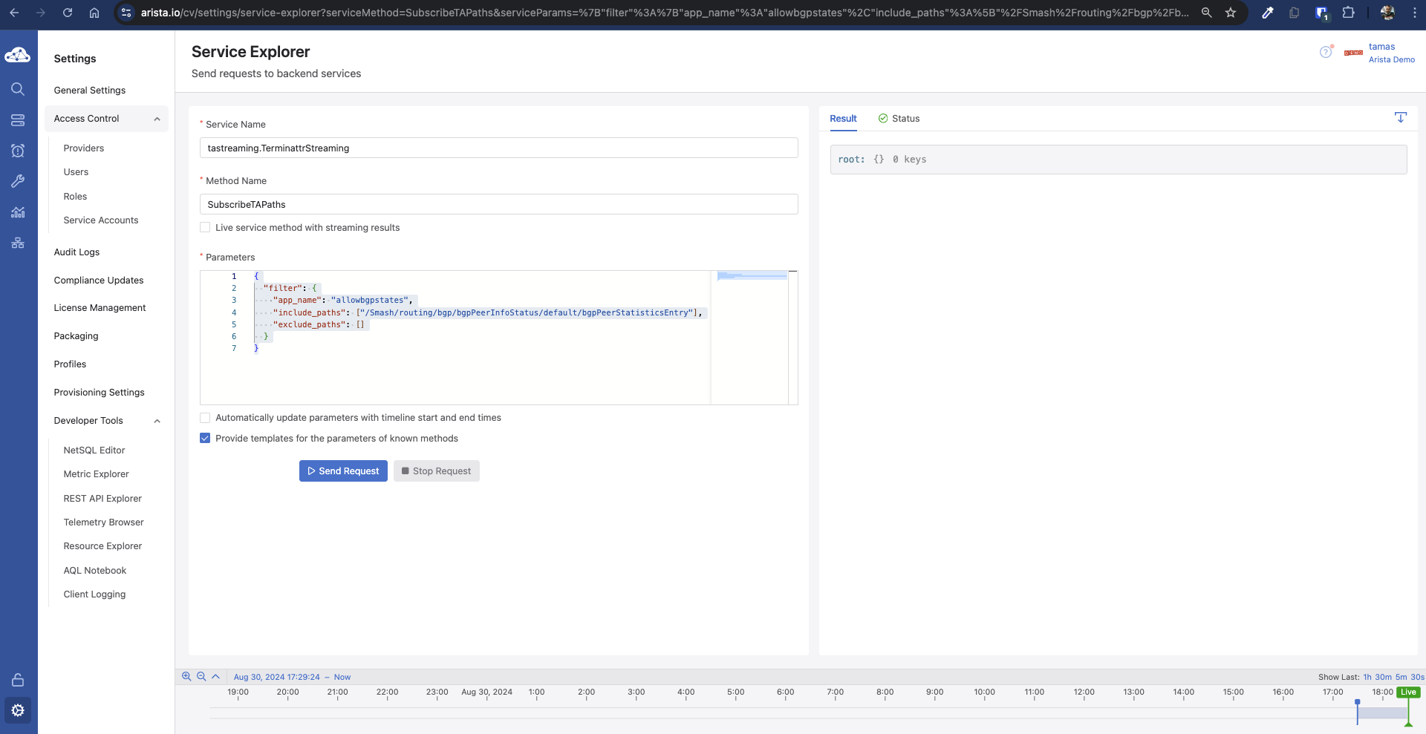Show last 1h on timeline
The width and height of the screenshot is (1426, 734).
1367,677
